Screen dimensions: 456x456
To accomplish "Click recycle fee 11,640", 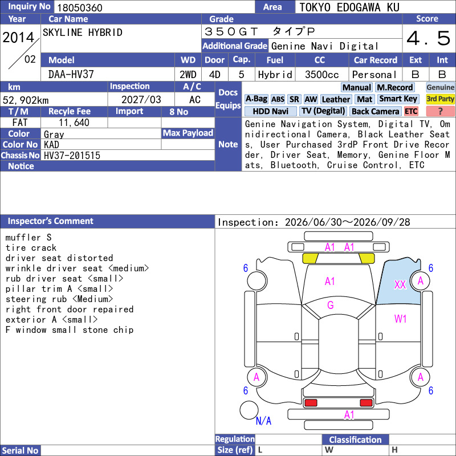I will pos(74,123).
